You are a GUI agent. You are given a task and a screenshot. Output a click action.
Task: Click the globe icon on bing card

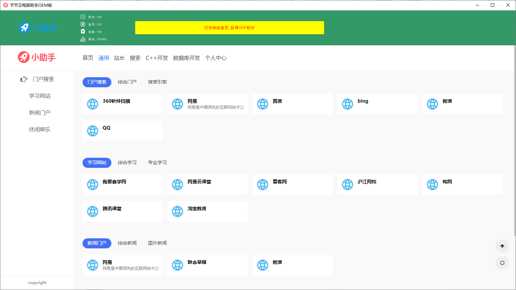pos(348,104)
